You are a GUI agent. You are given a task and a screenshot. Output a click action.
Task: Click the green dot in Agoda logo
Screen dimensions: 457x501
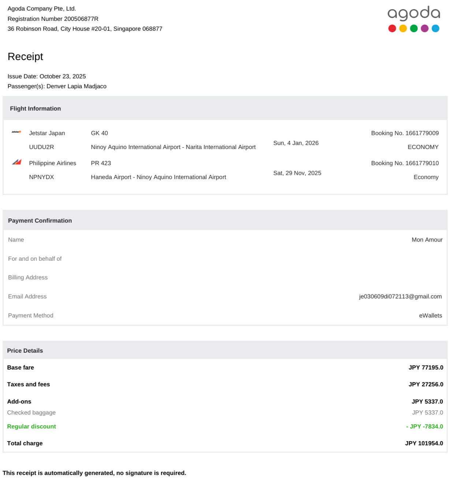click(x=414, y=29)
